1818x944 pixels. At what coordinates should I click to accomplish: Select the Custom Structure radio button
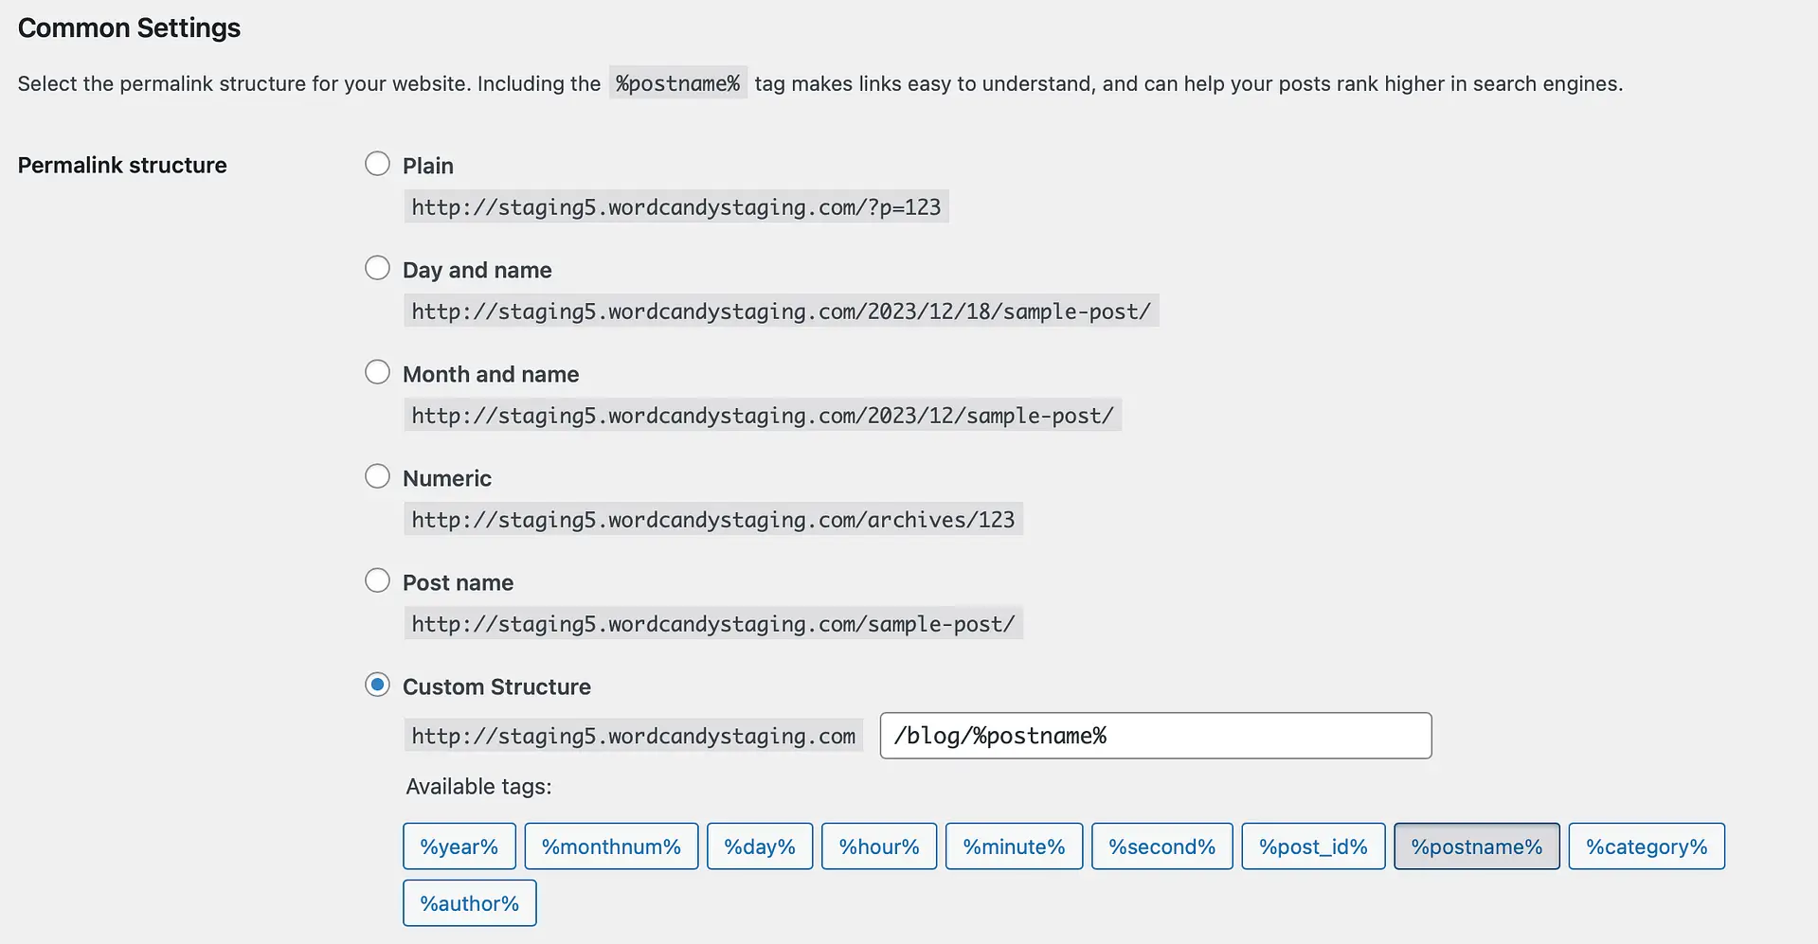377,685
